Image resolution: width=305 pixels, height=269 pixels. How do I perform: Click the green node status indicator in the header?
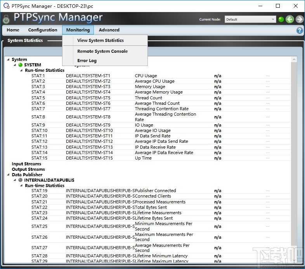pos(281,19)
